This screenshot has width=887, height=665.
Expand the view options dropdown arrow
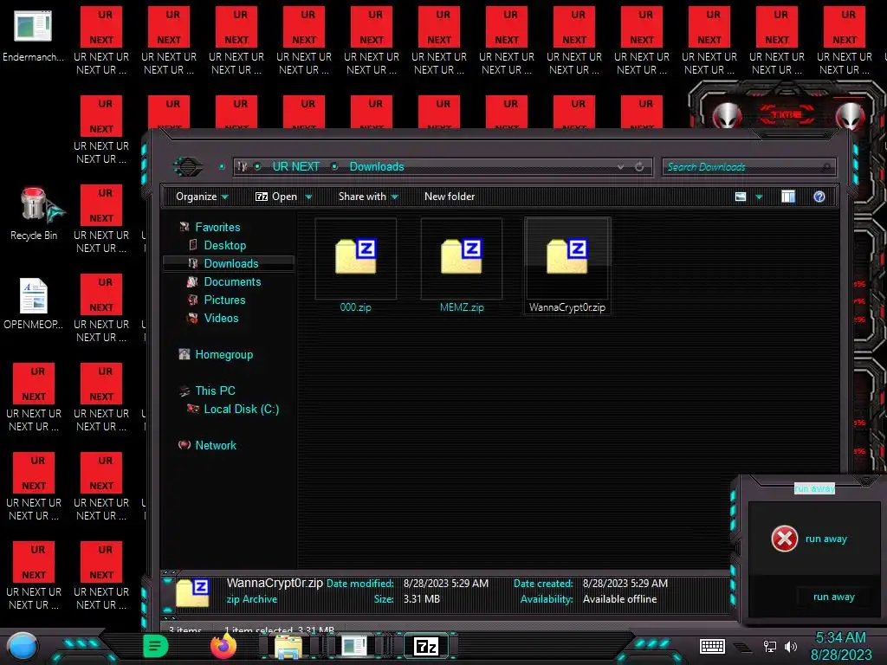point(759,197)
